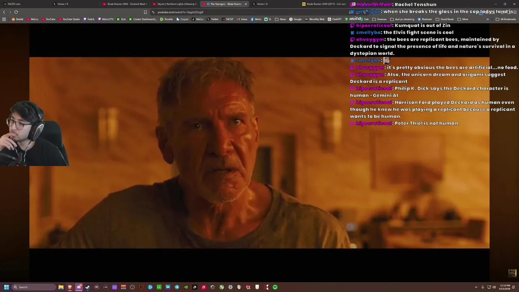The height and width of the screenshot is (292, 519).
Task: Open the NVIDIA taskbar icon
Action: [x=186, y=287]
